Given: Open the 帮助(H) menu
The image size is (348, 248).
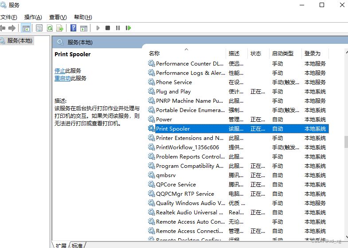Looking at the screenshot, I should point(83,17).
